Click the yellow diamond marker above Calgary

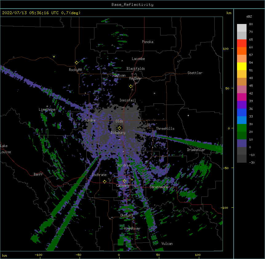[125, 181]
